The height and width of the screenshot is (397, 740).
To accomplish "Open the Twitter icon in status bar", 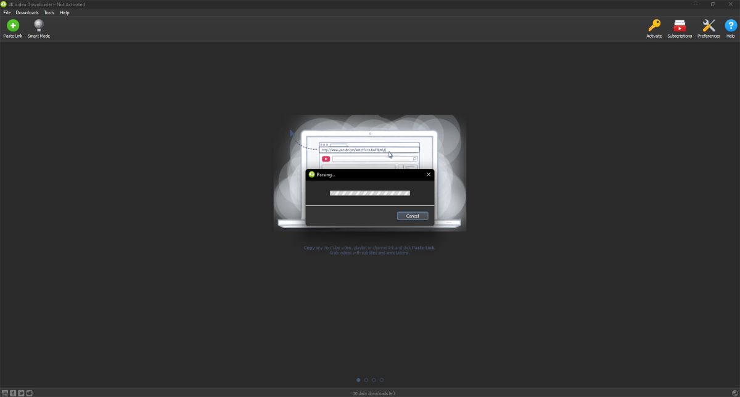I will point(21,393).
